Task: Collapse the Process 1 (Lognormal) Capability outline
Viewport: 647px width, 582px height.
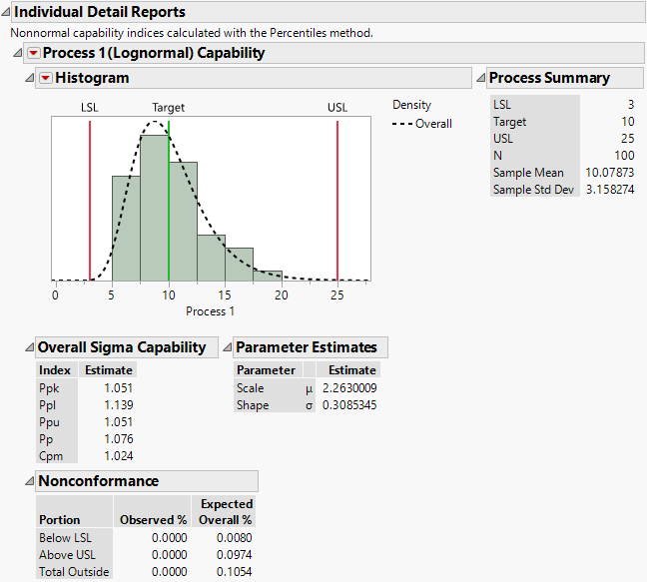Action: pos(17,53)
